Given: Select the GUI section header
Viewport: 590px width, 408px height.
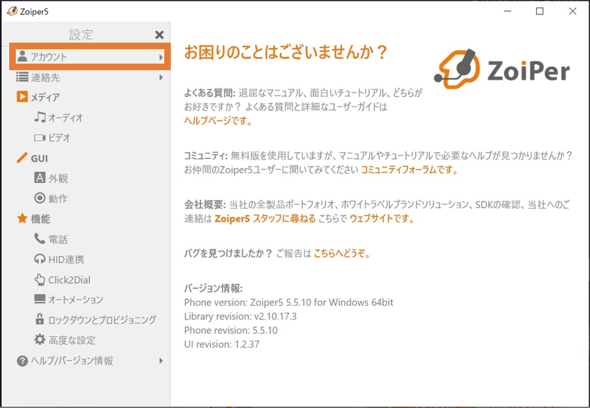Looking at the screenshot, I should 39,158.
